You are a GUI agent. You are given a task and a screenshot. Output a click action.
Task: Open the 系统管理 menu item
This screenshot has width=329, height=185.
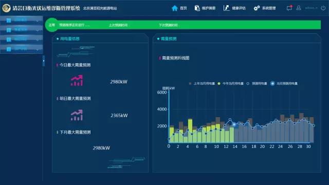pos(268,8)
